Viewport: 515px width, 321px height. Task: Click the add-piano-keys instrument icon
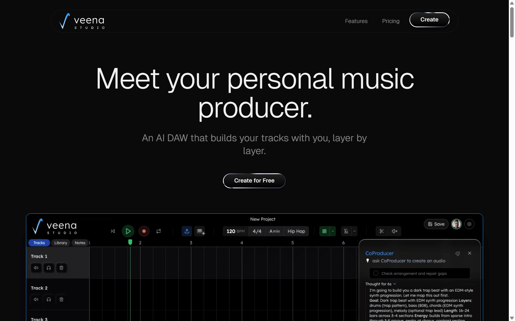200,231
